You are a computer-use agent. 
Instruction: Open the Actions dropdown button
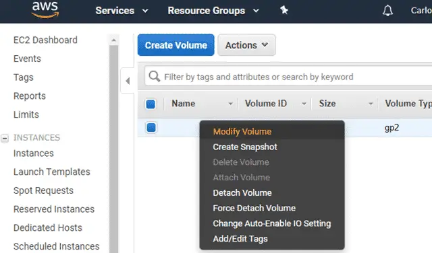click(246, 45)
